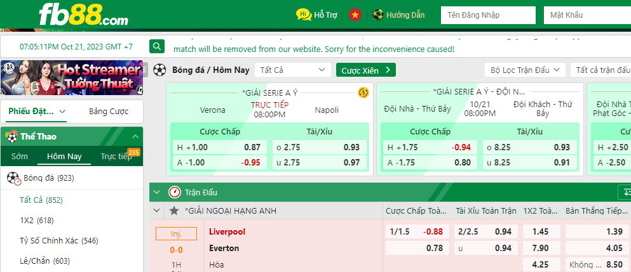Click draw Hòa odds 4.25
Screen dimensions: 631x272
(541, 265)
